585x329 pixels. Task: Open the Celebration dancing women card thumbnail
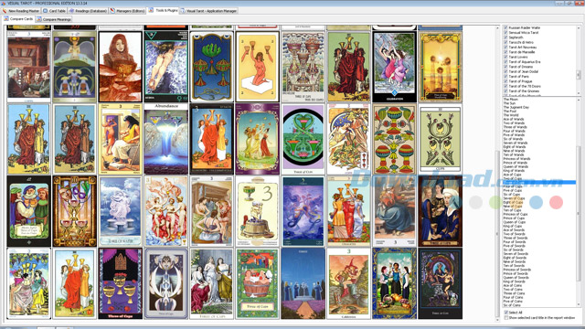(x=394, y=67)
